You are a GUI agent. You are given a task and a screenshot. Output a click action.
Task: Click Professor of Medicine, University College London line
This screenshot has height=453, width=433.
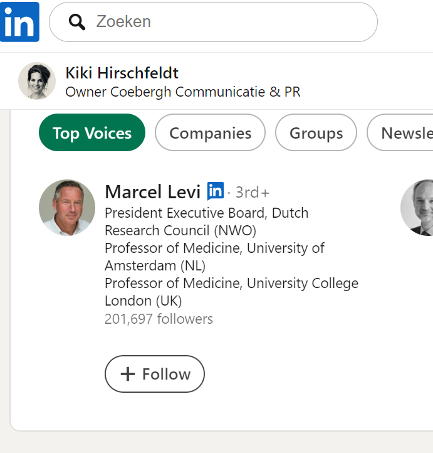[231, 292]
